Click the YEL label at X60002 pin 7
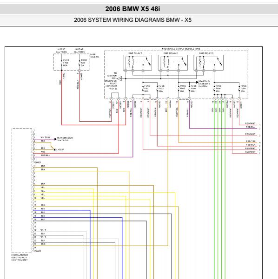 pos(43,187)
